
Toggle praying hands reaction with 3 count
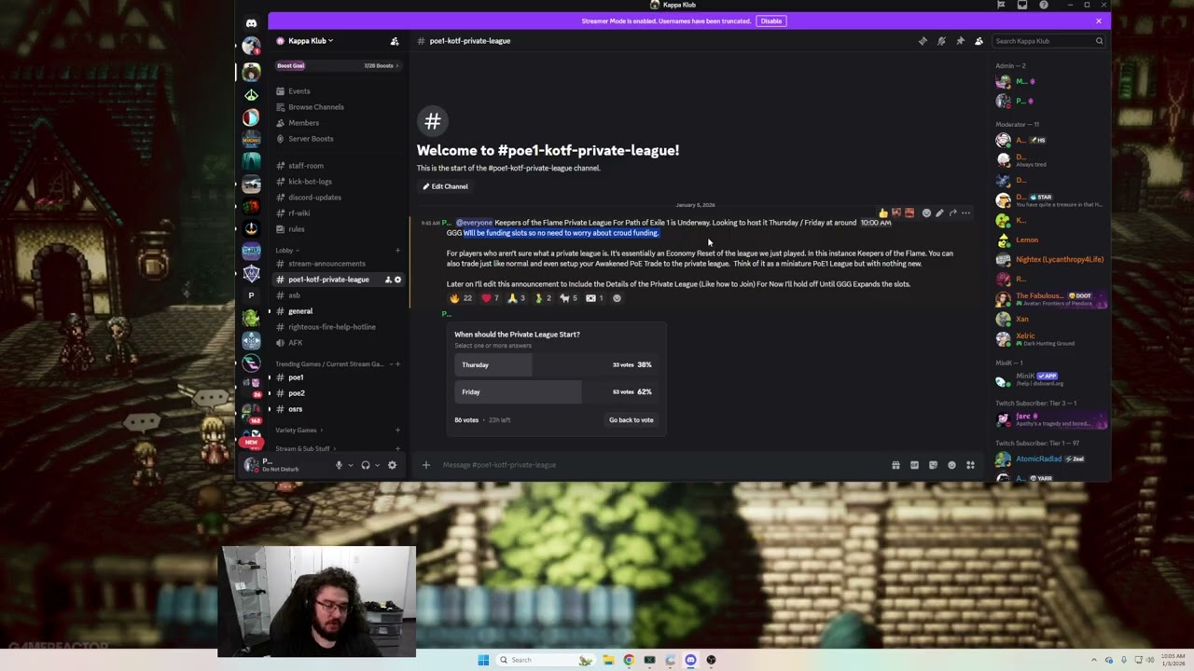pyautogui.click(x=516, y=298)
